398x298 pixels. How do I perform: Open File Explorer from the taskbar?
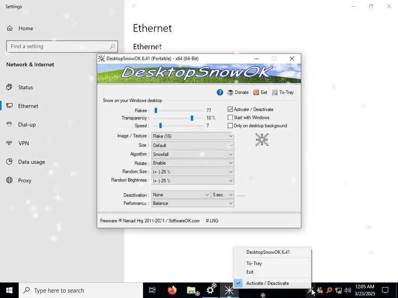[192, 290]
